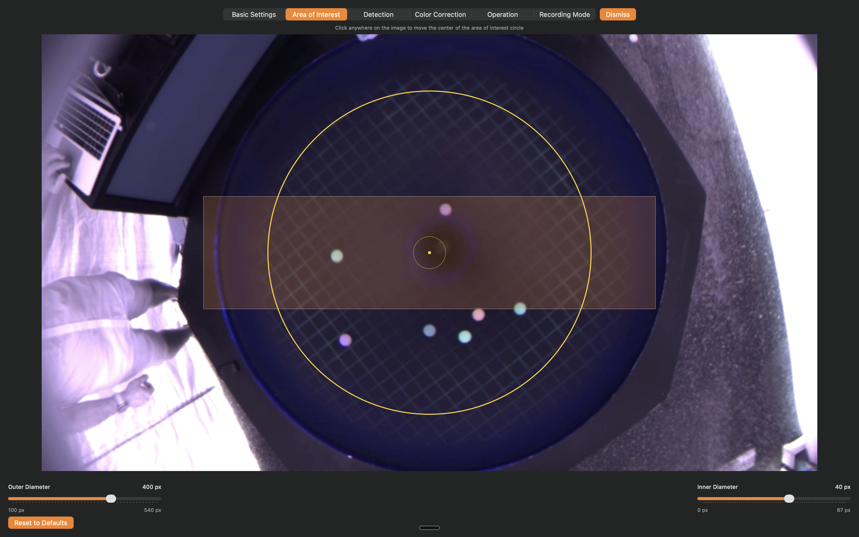The height and width of the screenshot is (537, 859).
Task: Select the Area of Interest tab
Action: pos(316,15)
